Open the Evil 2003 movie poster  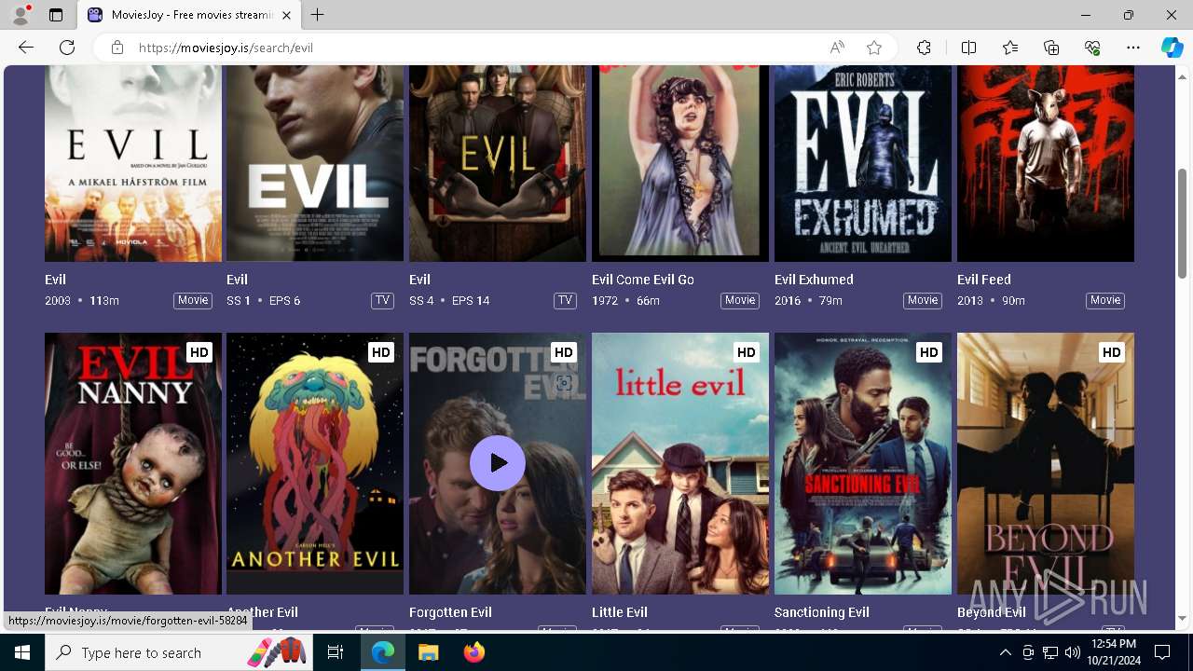coord(133,163)
